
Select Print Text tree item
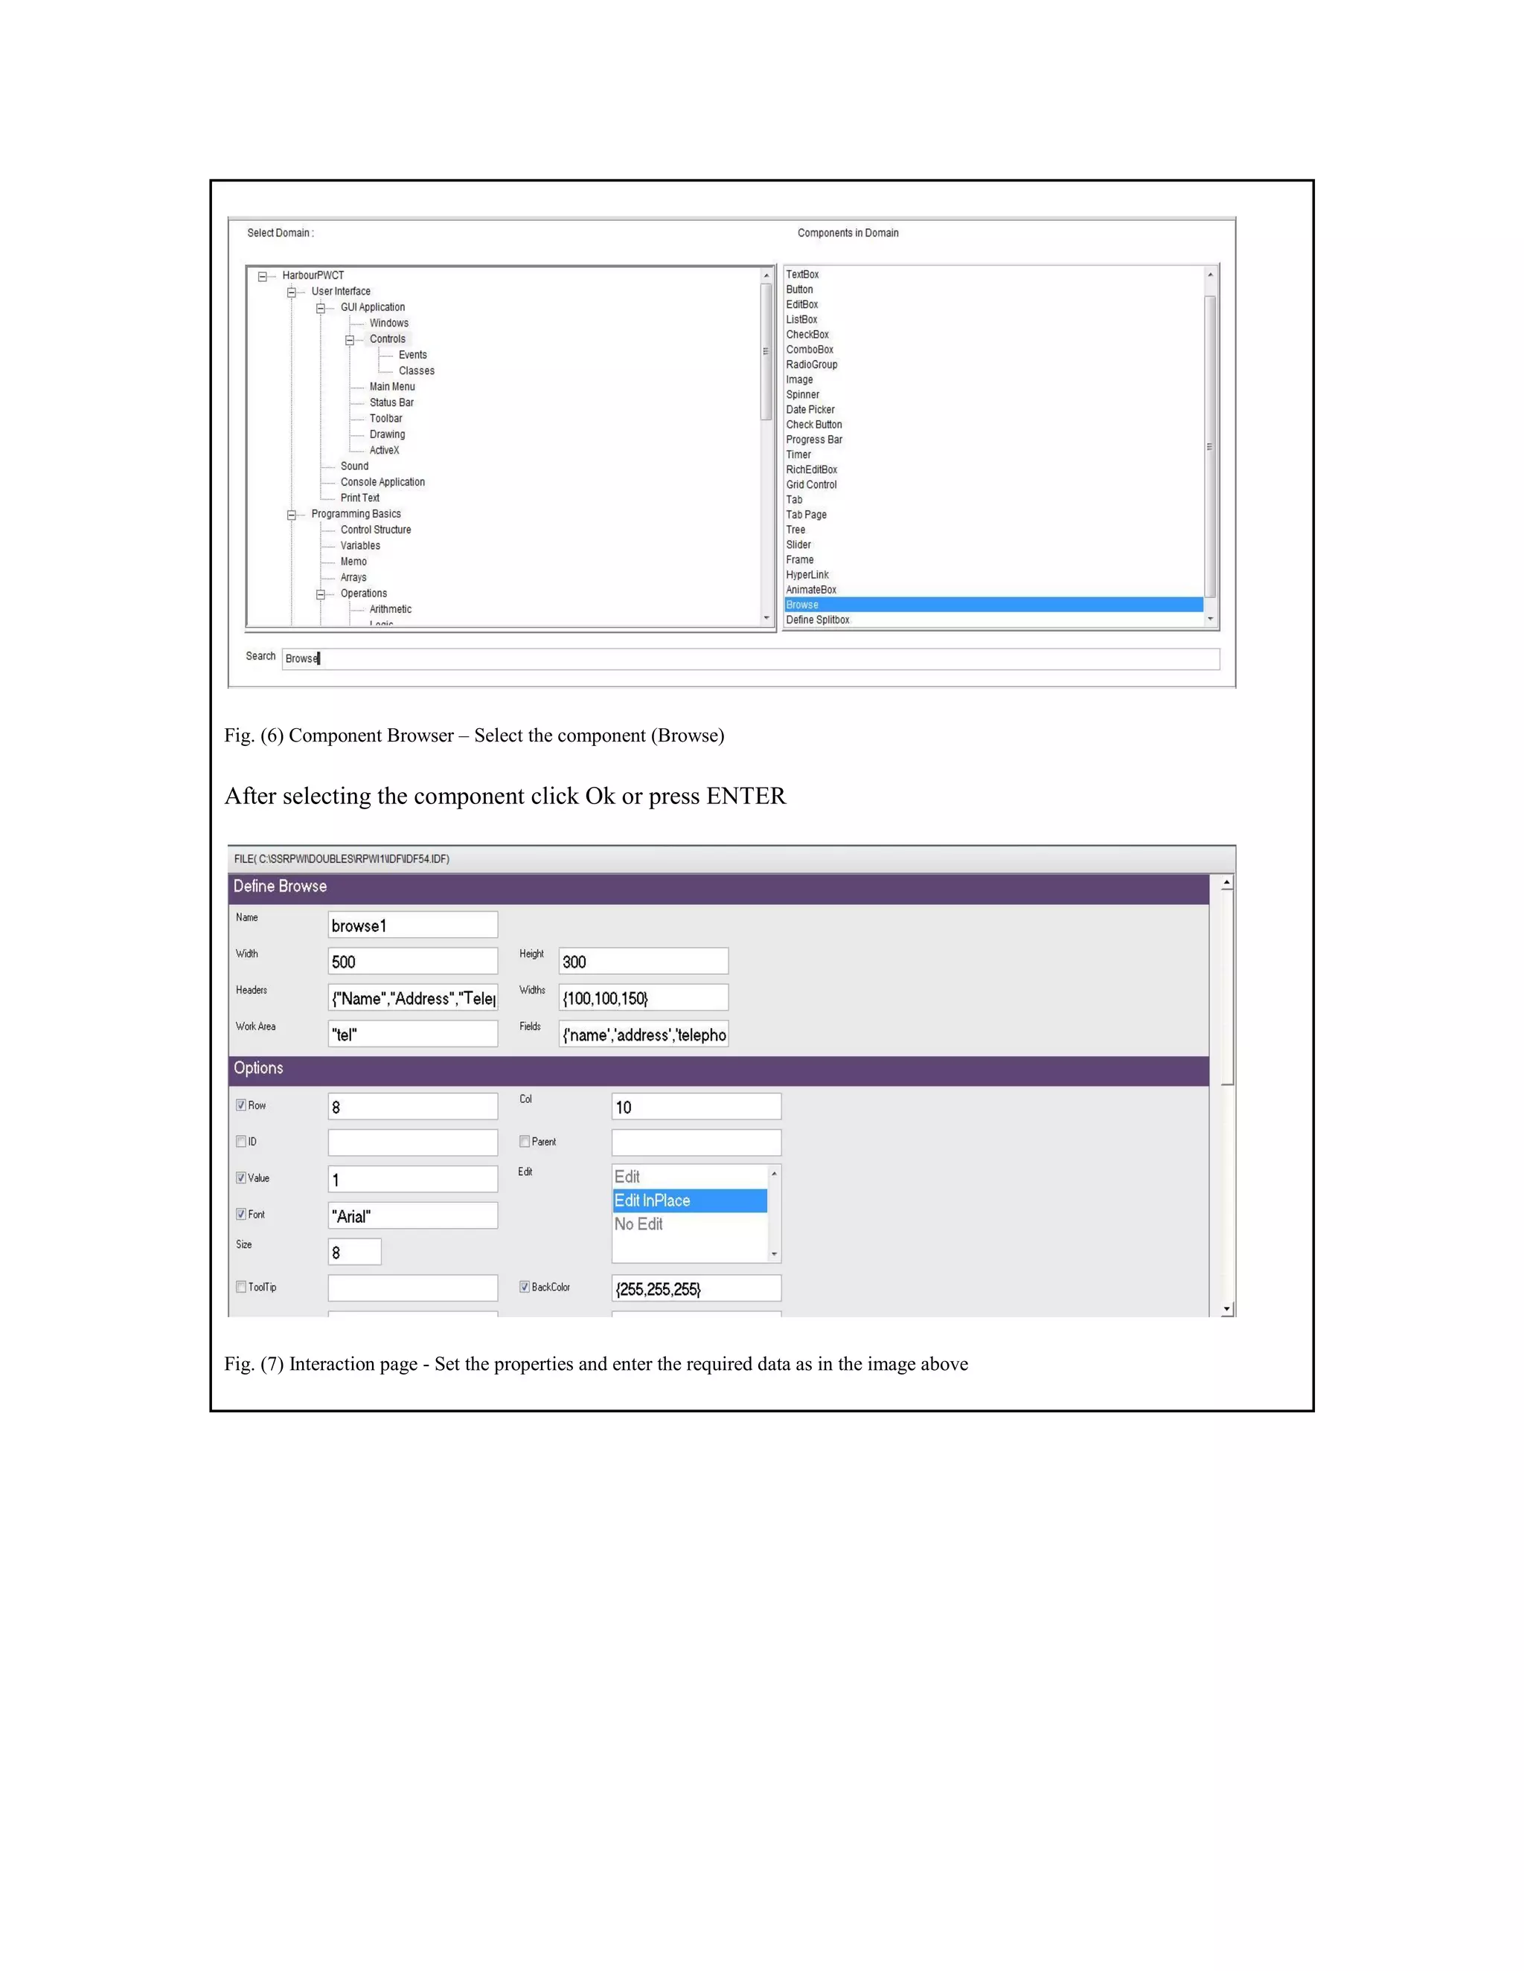359,498
